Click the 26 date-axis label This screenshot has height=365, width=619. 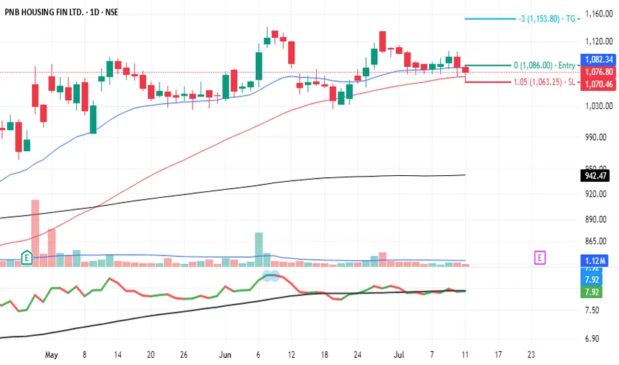pyautogui.click(x=184, y=355)
